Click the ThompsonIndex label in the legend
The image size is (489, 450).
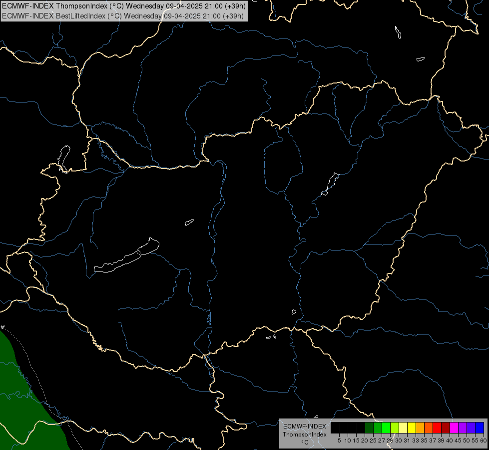tap(305, 434)
